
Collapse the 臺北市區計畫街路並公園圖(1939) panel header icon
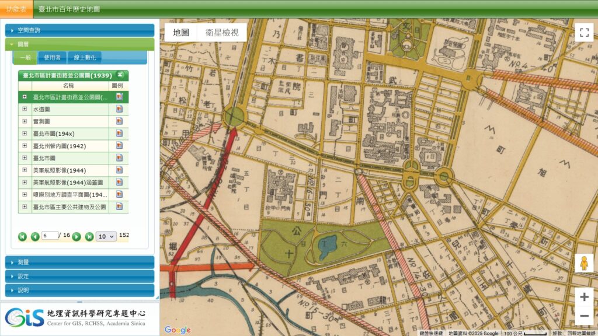(x=120, y=75)
